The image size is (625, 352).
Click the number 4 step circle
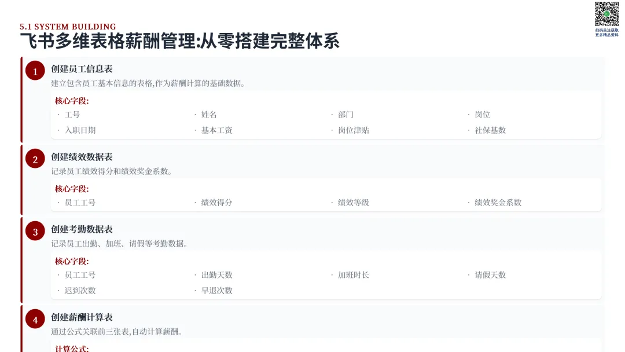click(x=35, y=320)
